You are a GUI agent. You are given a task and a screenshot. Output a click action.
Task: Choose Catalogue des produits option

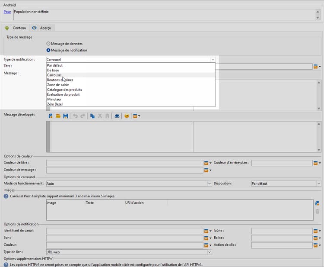131,90
